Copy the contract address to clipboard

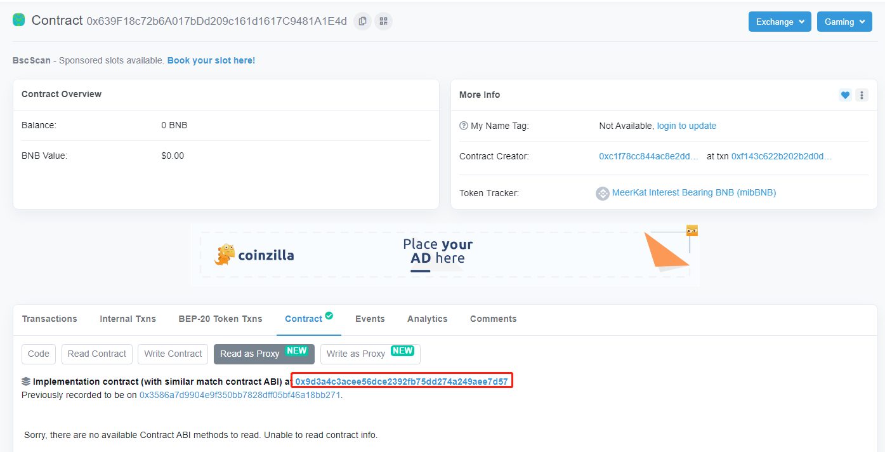[362, 21]
